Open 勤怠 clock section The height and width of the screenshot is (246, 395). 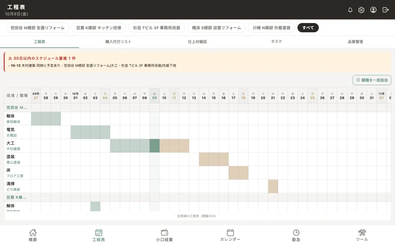[296, 235]
